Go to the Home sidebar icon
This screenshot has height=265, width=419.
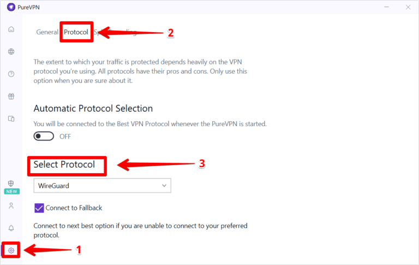pos(11,29)
